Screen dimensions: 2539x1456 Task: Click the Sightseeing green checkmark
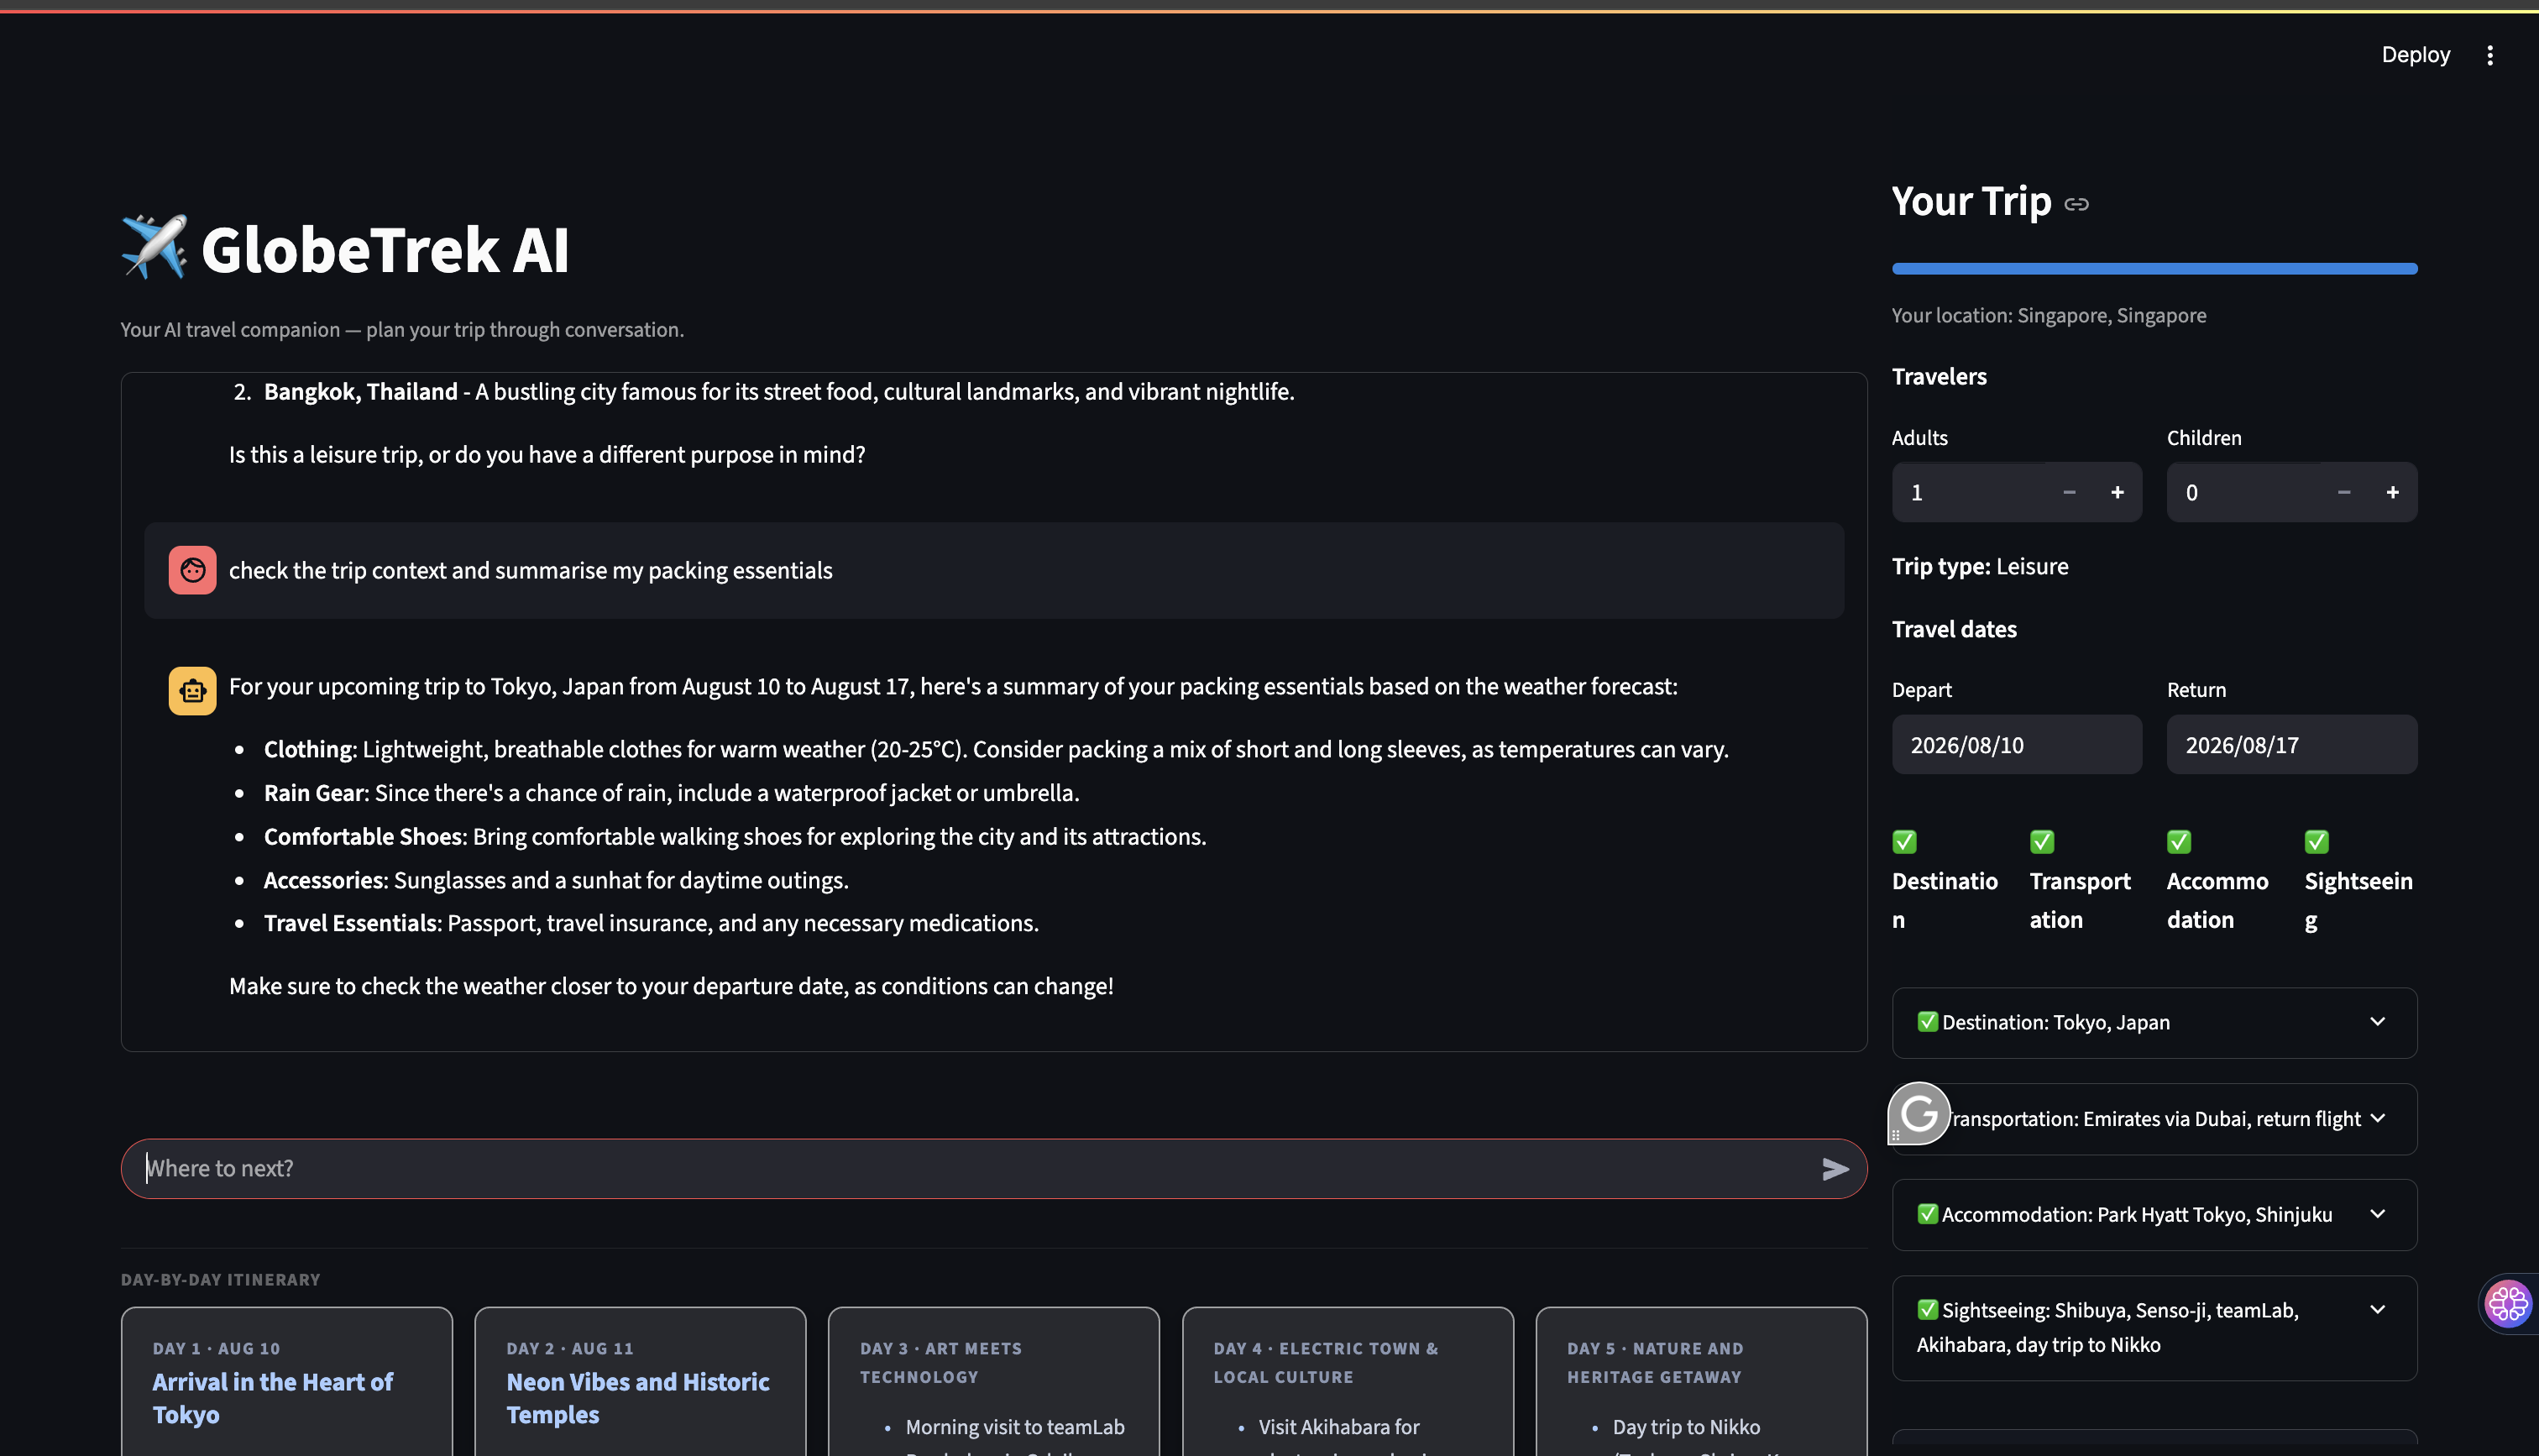coord(2317,842)
